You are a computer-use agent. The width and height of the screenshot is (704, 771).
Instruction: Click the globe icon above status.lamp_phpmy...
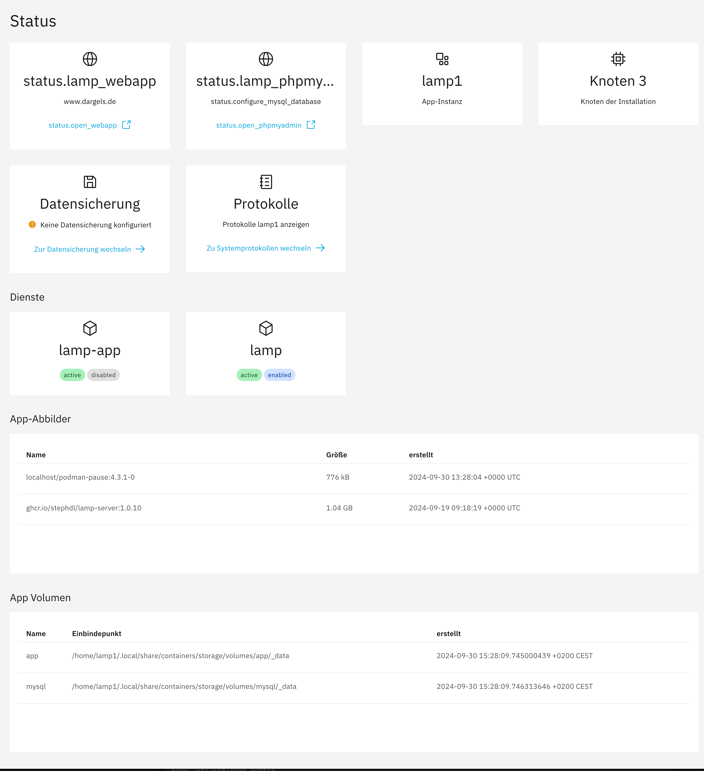point(266,59)
